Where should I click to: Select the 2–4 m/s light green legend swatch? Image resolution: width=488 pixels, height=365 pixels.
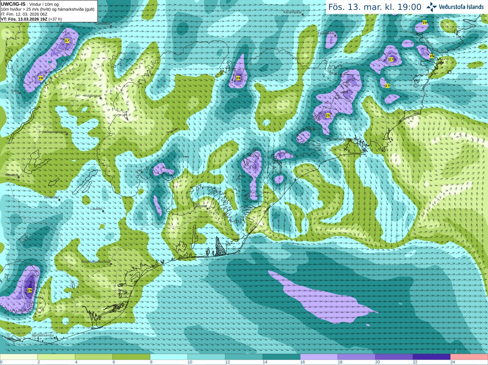click(56, 357)
